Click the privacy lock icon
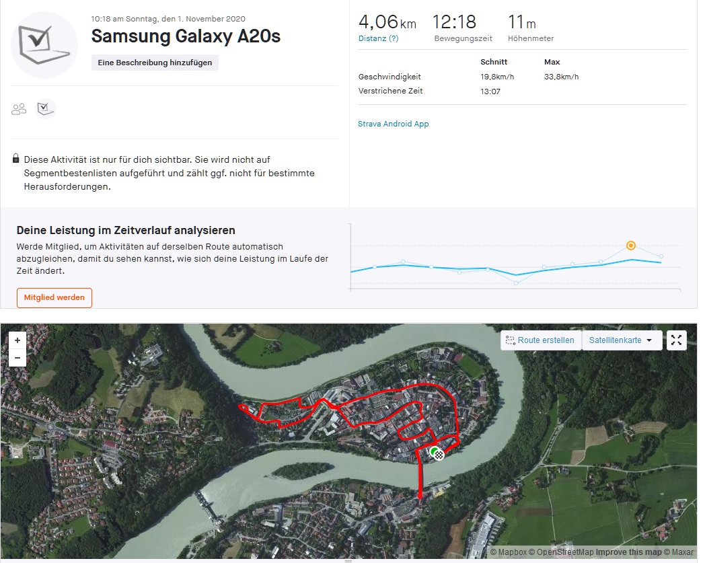 point(15,159)
